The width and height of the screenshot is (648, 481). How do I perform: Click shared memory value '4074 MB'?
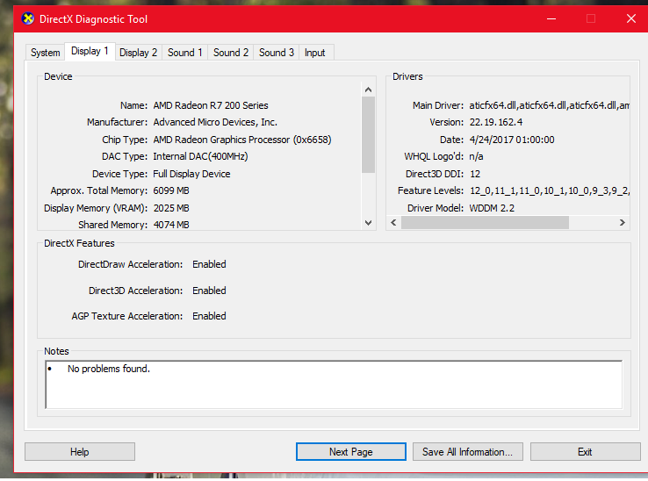coord(171,225)
